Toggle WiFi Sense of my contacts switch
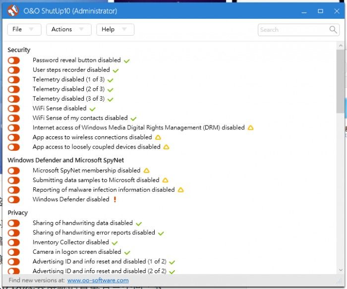 coord(14,118)
